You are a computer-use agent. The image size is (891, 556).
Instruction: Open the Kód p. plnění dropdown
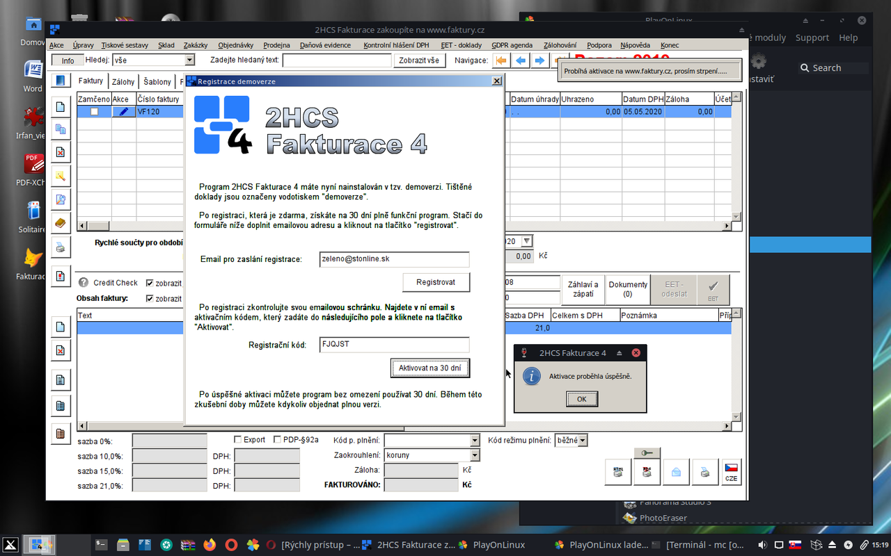pos(475,441)
